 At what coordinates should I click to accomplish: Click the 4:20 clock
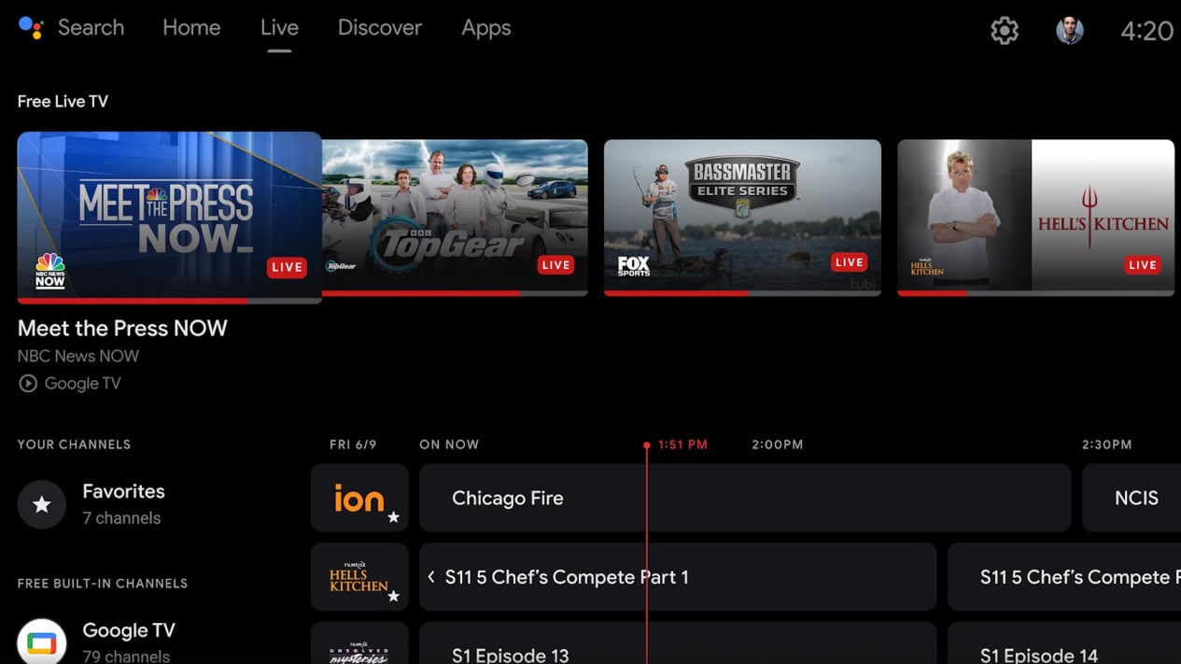(1146, 31)
